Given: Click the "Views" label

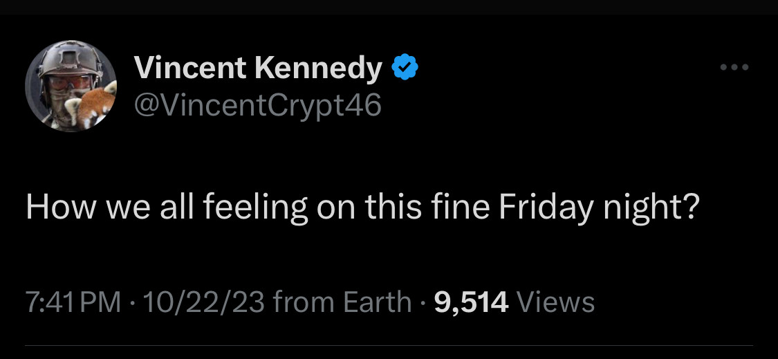Looking at the screenshot, I should 555,302.
